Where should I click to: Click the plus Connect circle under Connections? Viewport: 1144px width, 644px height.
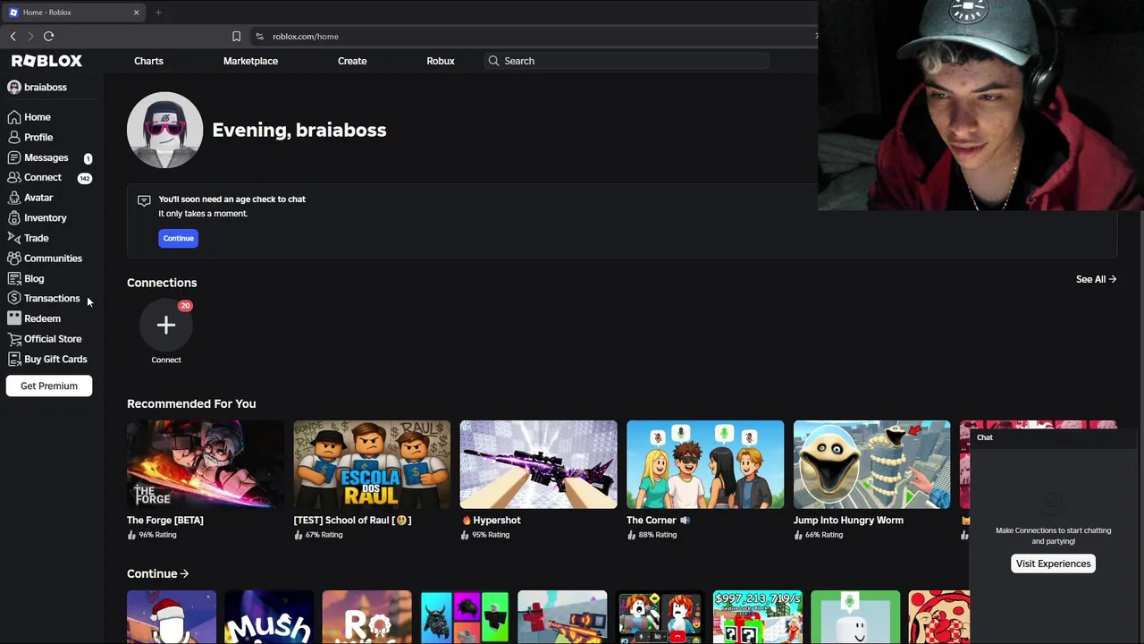[166, 325]
